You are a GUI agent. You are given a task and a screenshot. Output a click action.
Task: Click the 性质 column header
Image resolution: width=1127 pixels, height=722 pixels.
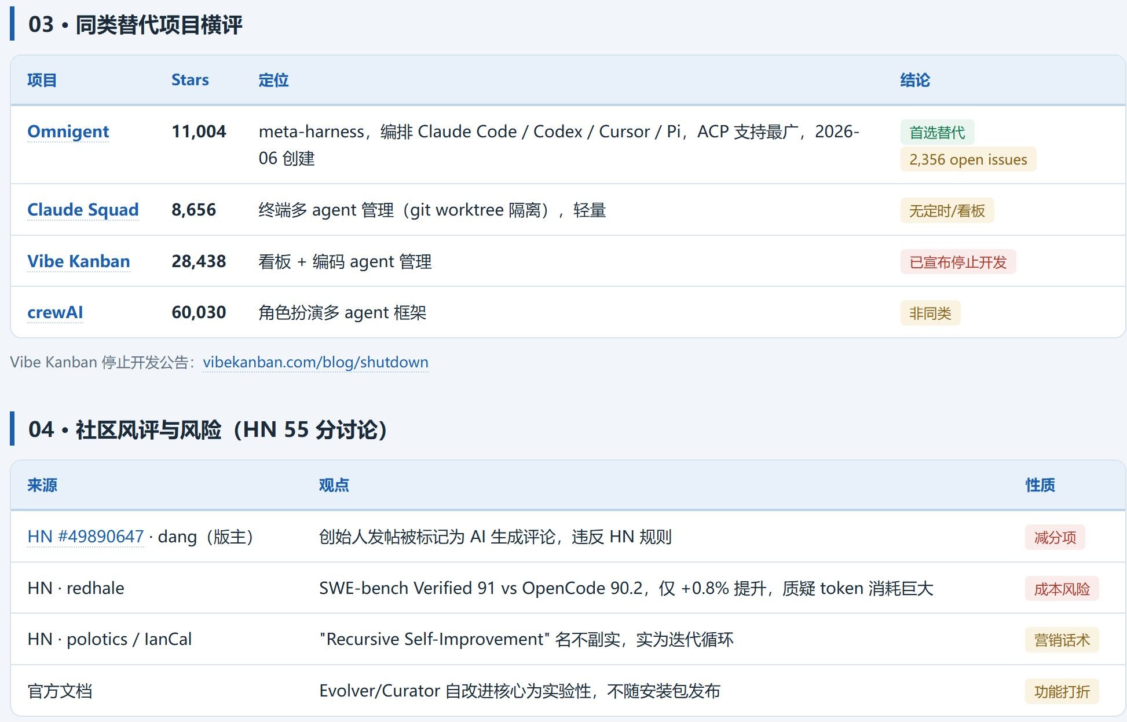1040,485
